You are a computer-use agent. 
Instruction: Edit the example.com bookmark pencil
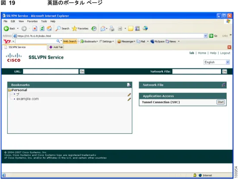[129, 99]
